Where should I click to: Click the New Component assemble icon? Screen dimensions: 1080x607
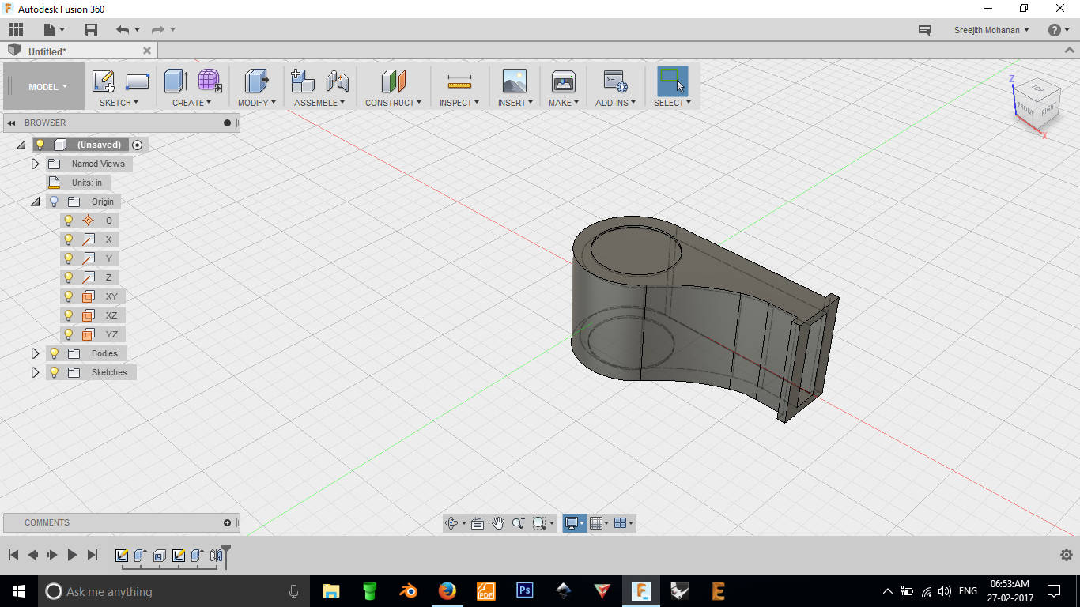coord(303,81)
